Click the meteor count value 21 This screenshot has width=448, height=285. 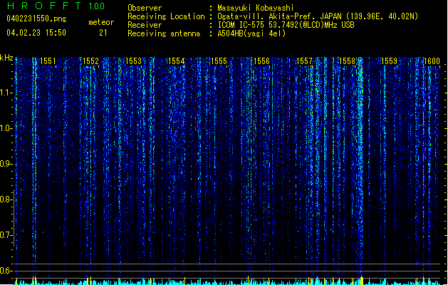[x=103, y=33]
